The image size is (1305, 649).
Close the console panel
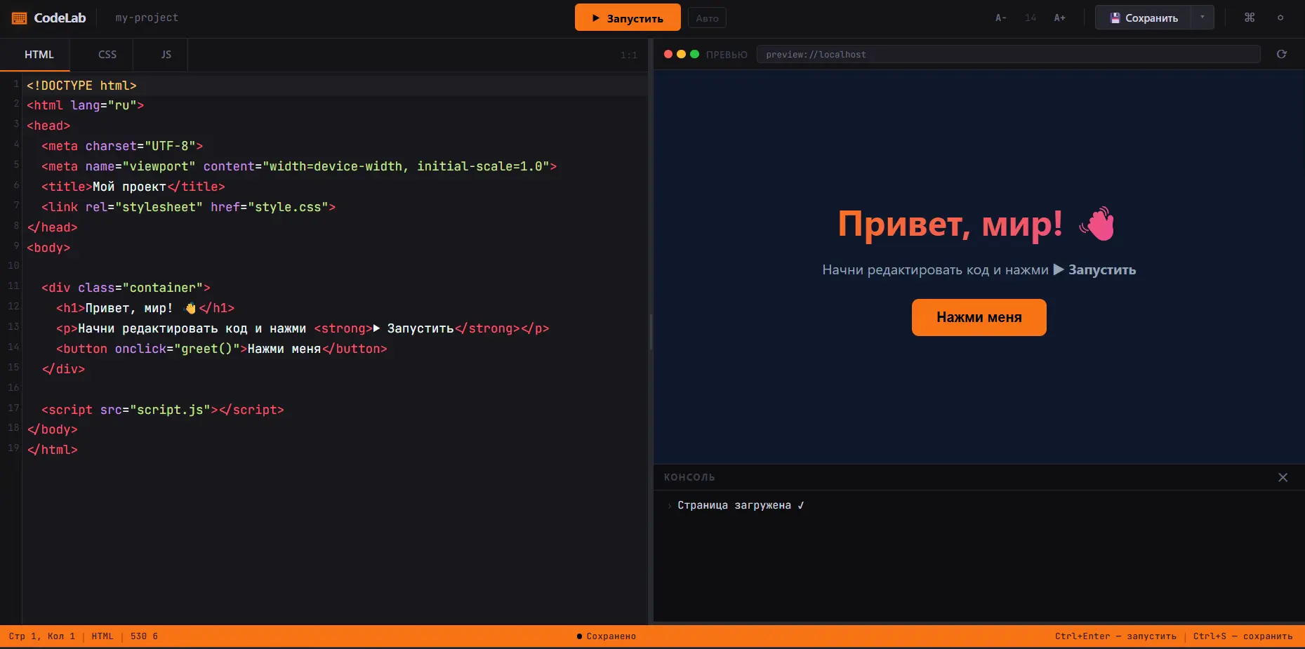[1283, 477]
